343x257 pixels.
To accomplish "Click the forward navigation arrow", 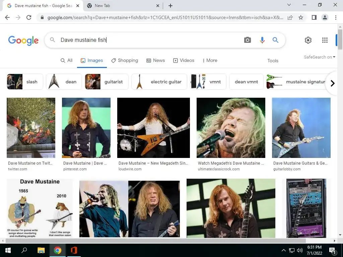I will click(x=18, y=17).
